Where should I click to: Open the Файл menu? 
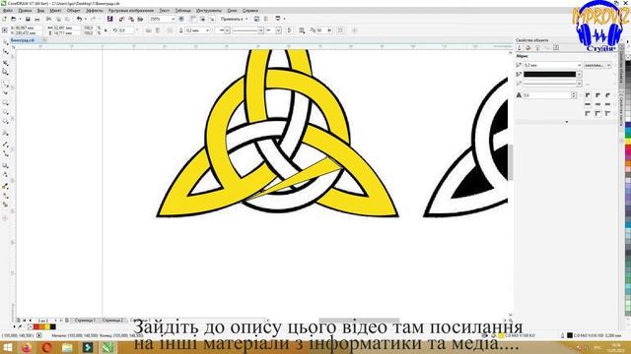[x=7, y=11]
